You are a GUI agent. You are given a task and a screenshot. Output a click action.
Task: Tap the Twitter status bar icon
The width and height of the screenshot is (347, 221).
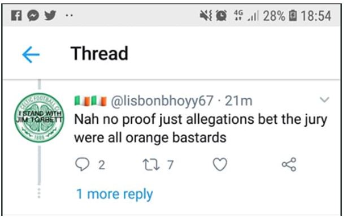coord(50,15)
